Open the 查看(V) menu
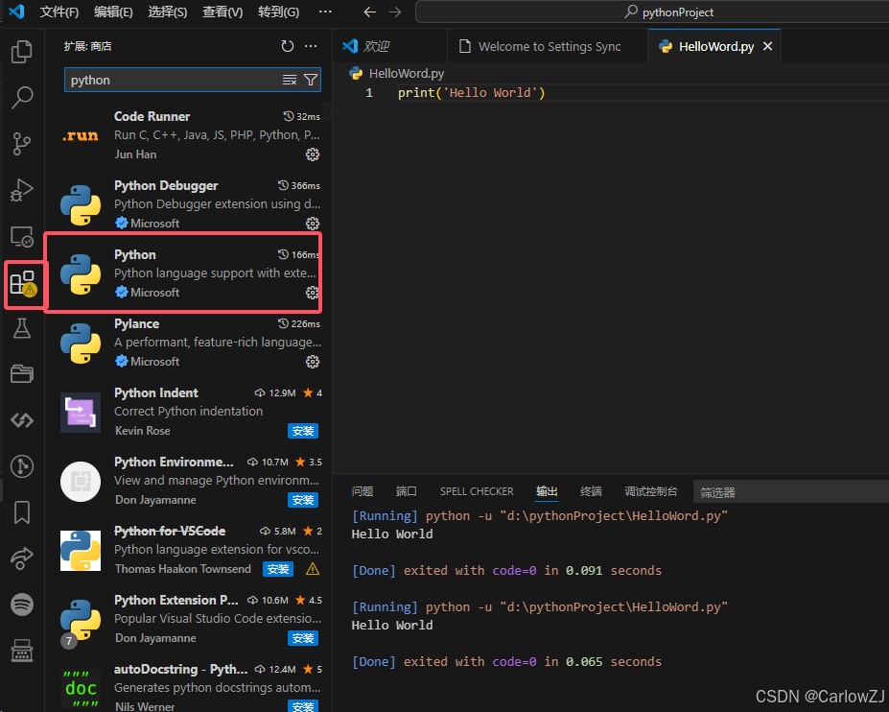 [x=222, y=12]
